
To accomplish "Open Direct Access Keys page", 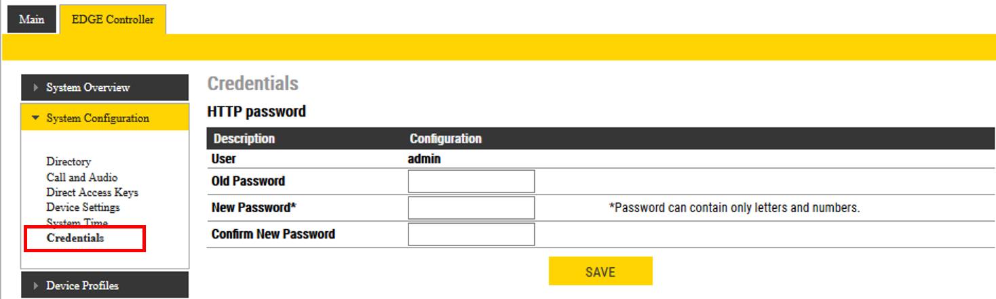I will 92,192.
